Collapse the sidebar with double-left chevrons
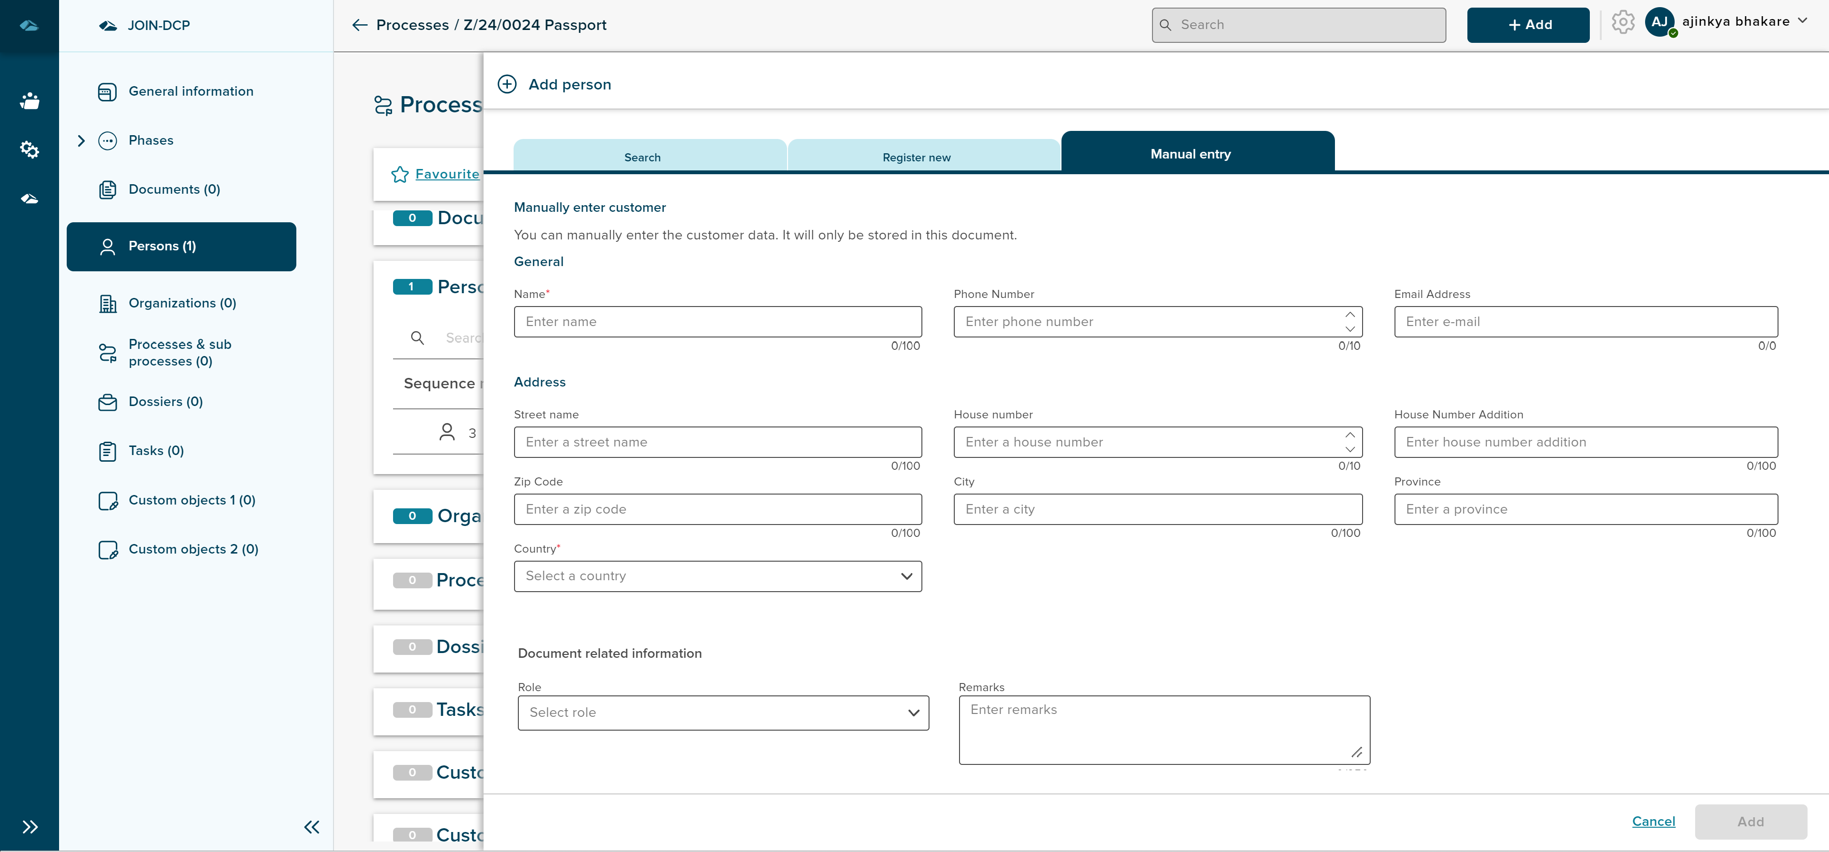The image size is (1829, 852). (x=312, y=826)
